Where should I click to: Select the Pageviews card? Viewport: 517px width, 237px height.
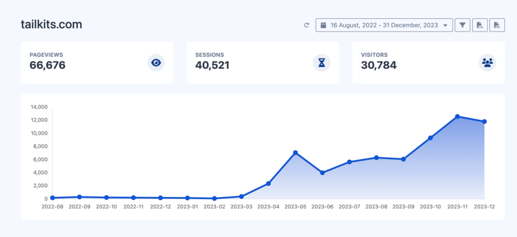[97, 62]
